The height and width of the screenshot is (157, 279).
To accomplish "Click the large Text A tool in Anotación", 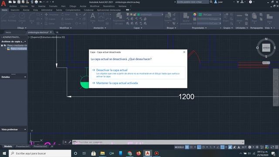I will click(x=93, y=16).
